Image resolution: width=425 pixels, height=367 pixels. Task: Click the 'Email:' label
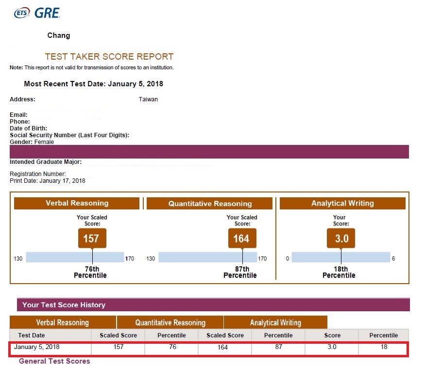tap(18, 115)
